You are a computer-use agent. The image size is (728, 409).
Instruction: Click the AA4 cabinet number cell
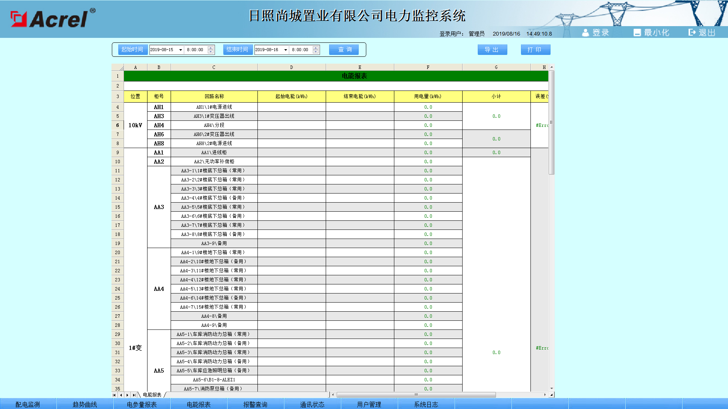(x=159, y=289)
